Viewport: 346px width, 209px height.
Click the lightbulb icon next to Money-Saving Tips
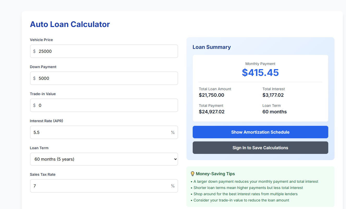tap(192, 173)
